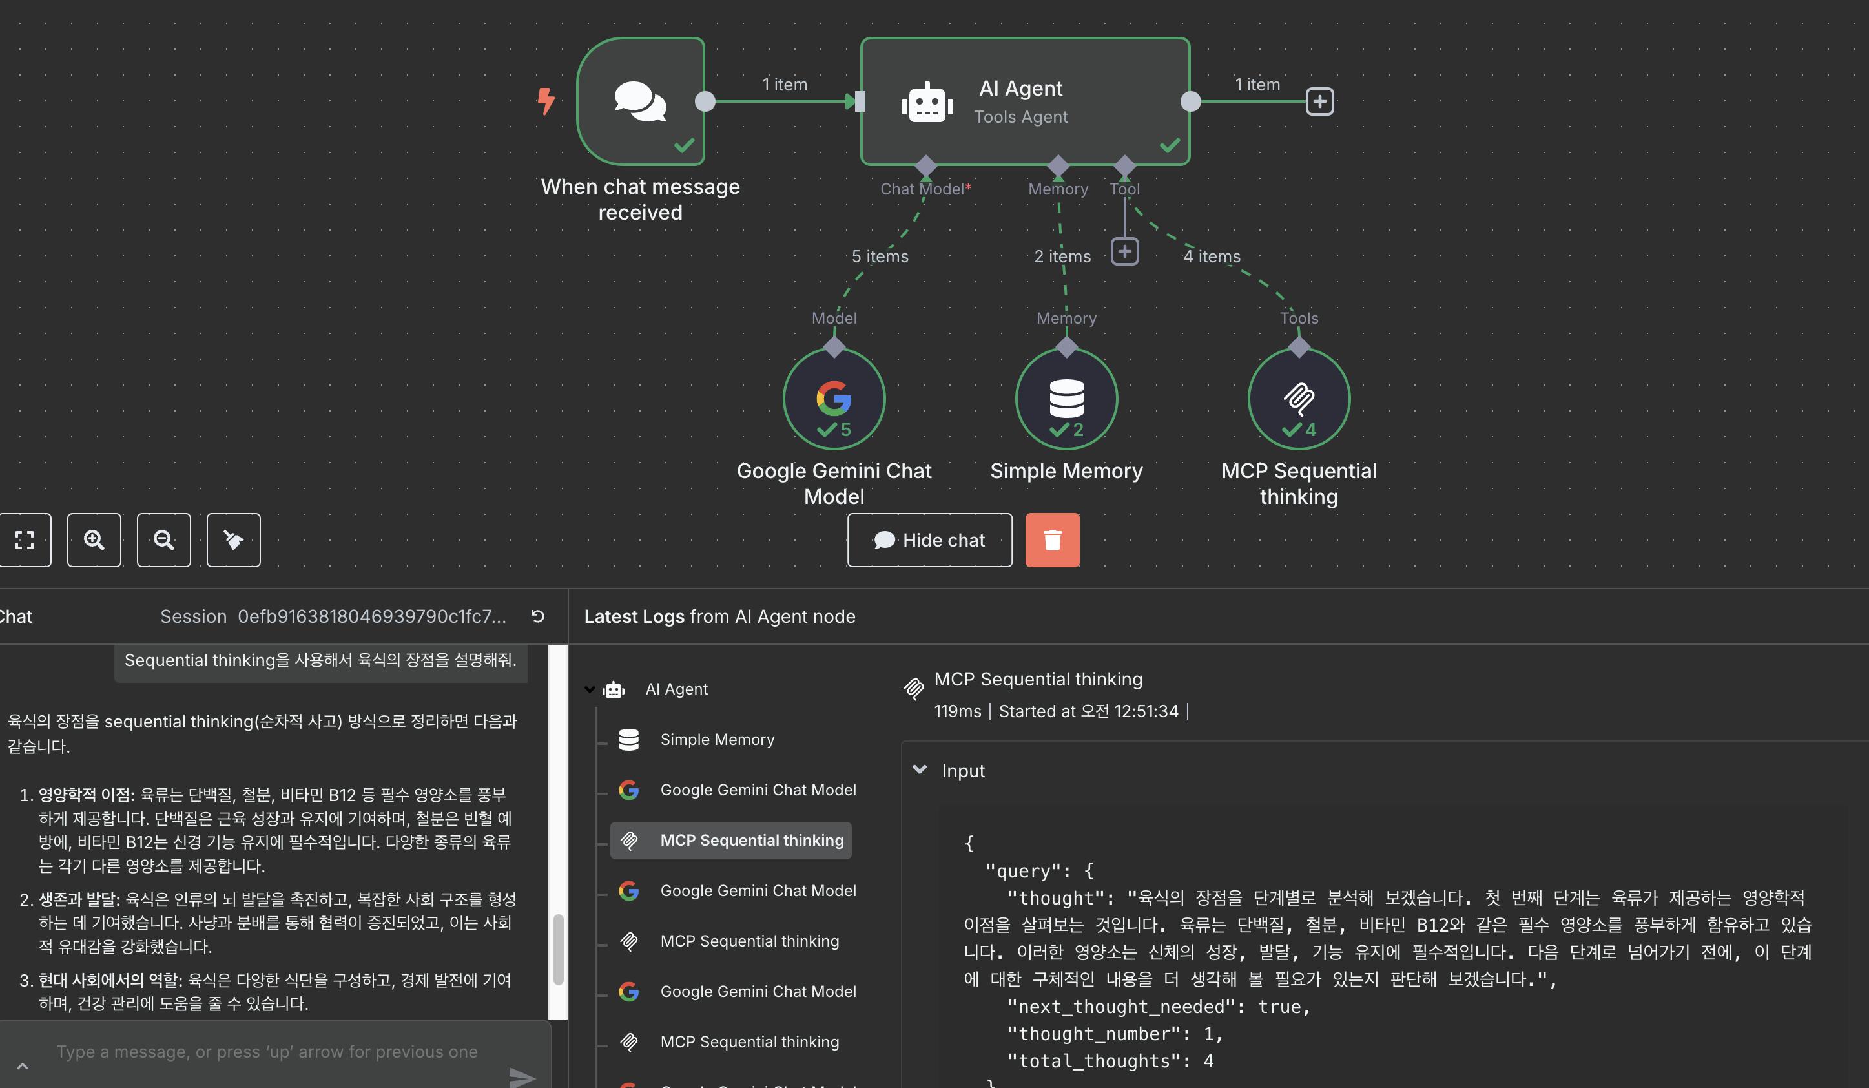Select the Simple Memory node
The width and height of the screenshot is (1869, 1088).
coord(1066,399)
